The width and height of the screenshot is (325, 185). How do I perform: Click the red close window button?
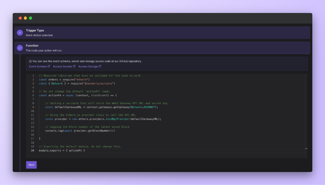pyautogui.click(x=20, y=18)
